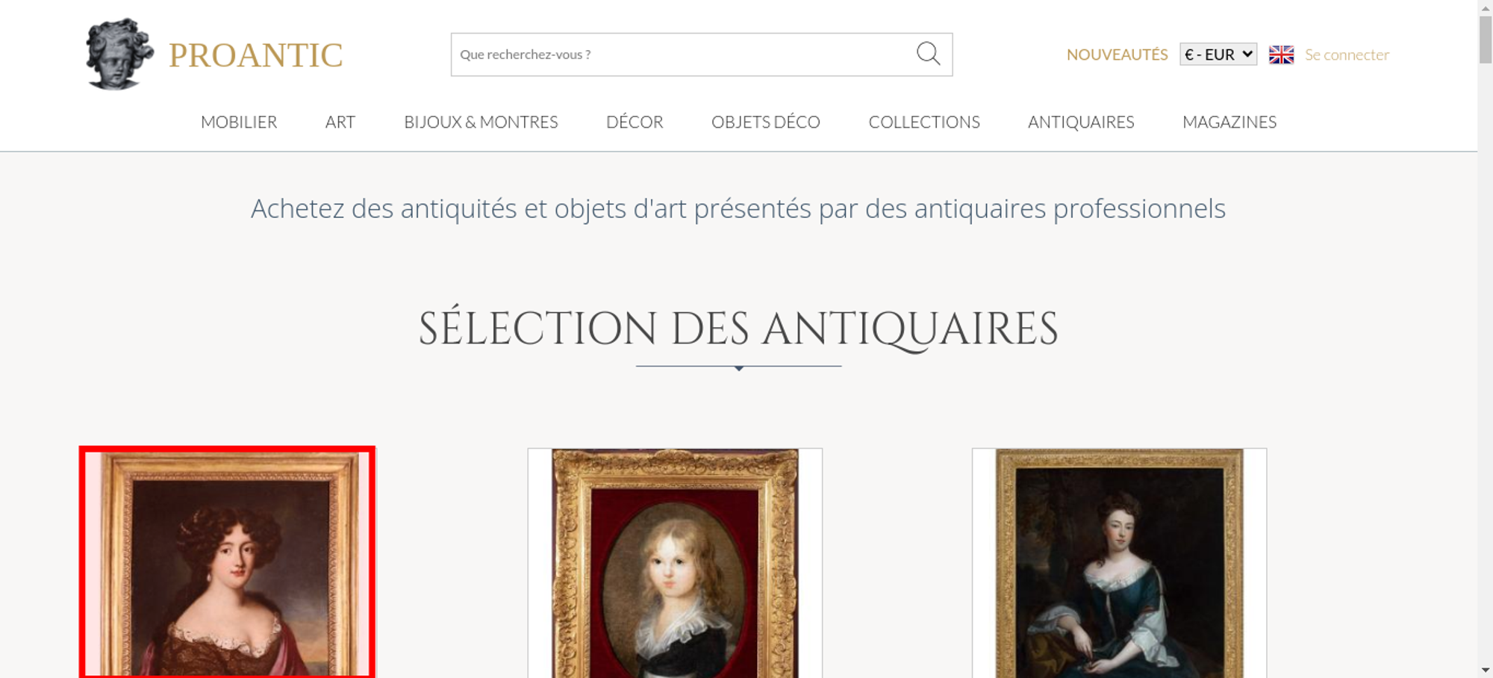Viewport: 1493px width, 678px height.
Task: Open the ART menu
Action: (x=340, y=122)
